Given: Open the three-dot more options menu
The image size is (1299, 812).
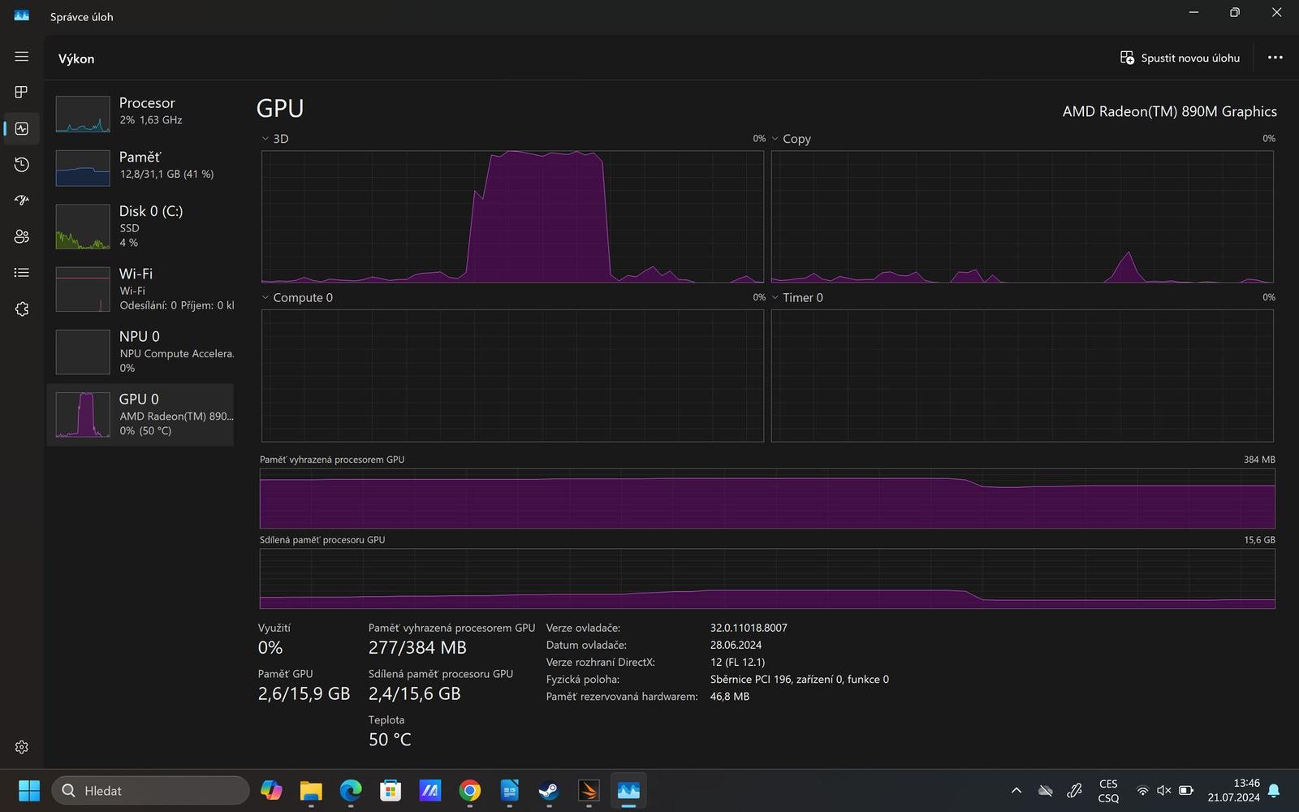Looking at the screenshot, I should (1275, 58).
